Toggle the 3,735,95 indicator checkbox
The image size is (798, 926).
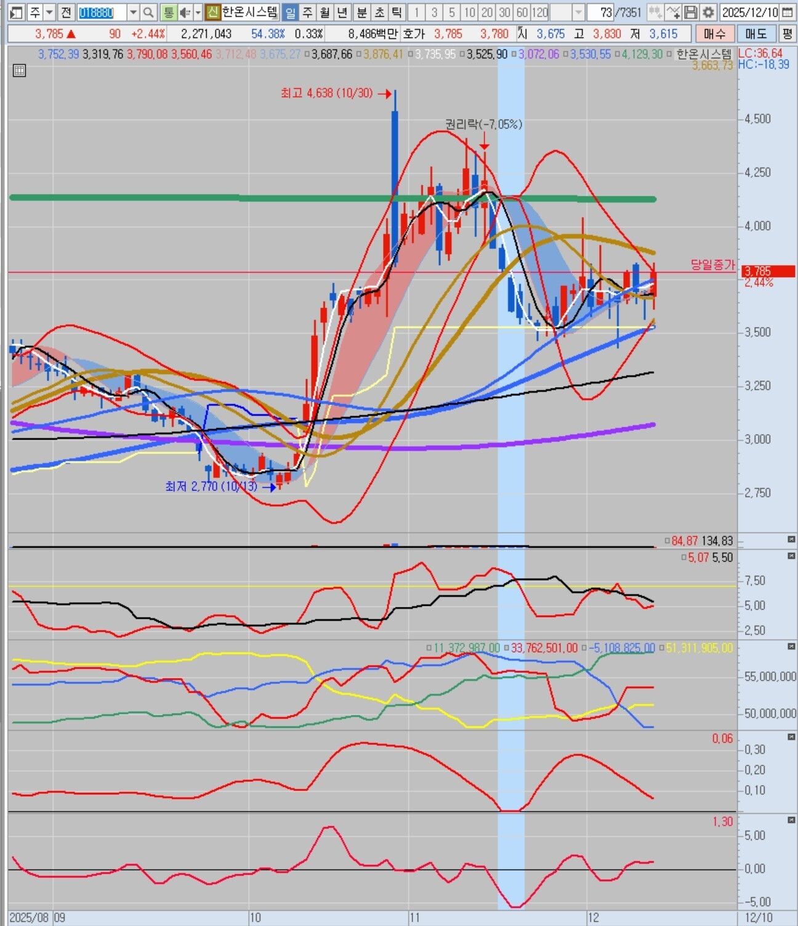click(x=410, y=55)
